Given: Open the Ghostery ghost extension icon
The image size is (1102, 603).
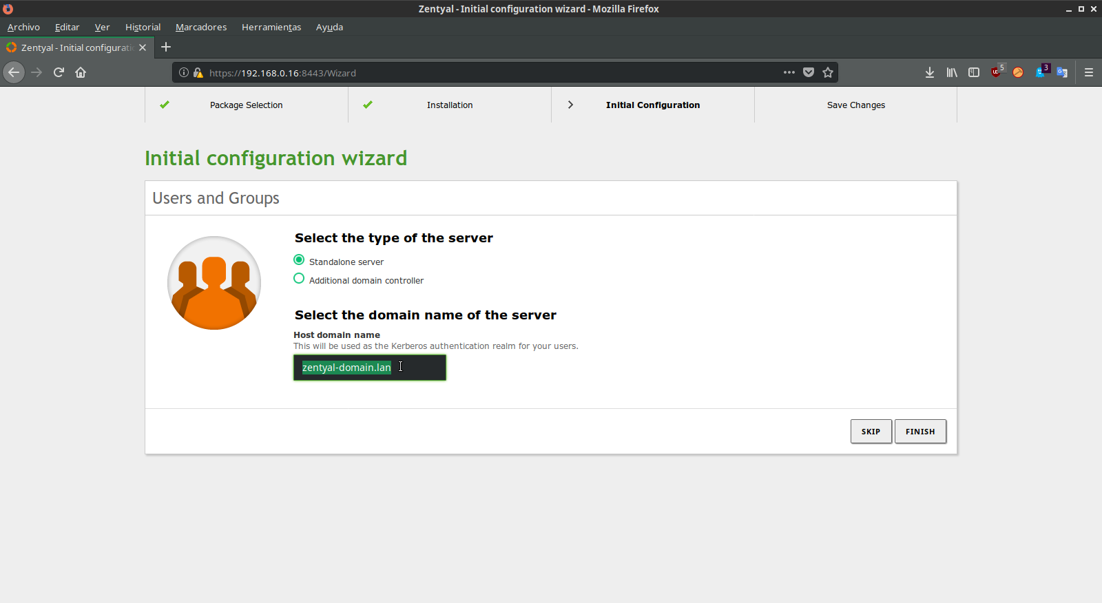Looking at the screenshot, I should point(1041,72).
